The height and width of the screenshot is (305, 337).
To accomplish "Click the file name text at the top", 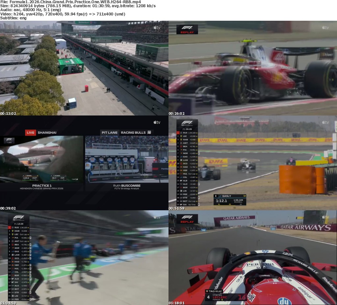I will coord(70,2).
